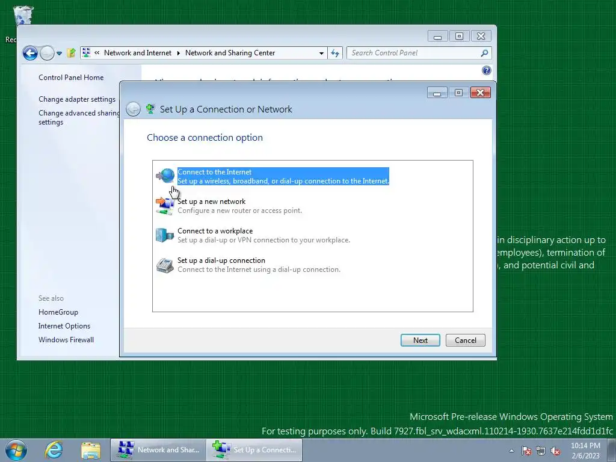
Task: Open the address bar history dropdown
Action: click(321, 53)
